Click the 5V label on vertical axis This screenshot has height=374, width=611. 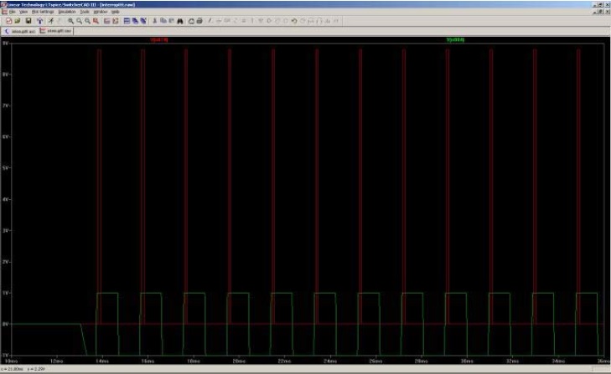[6, 168]
